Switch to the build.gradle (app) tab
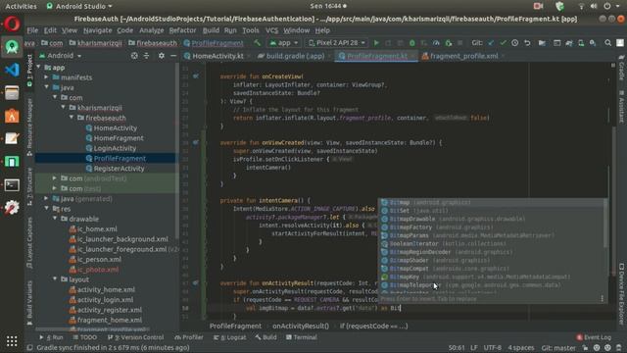 (295, 56)
